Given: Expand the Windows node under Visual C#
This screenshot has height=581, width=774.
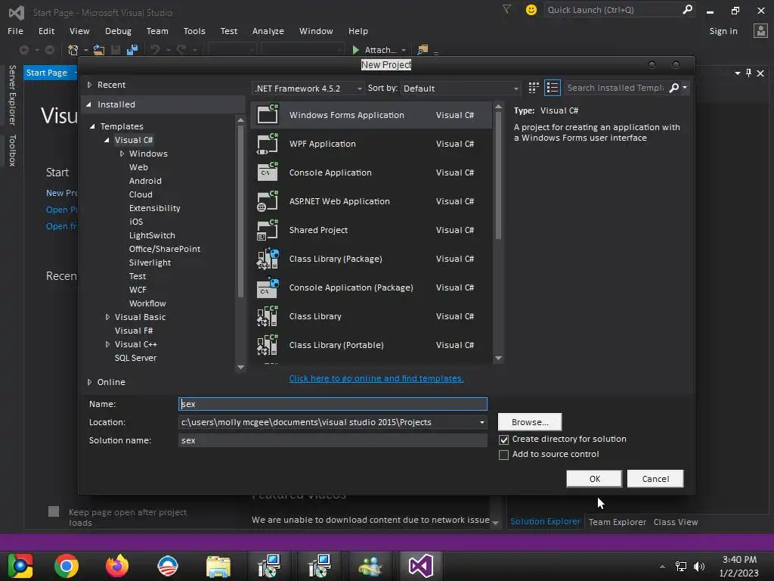Looking at the screenshot, I should coord(122,154).
